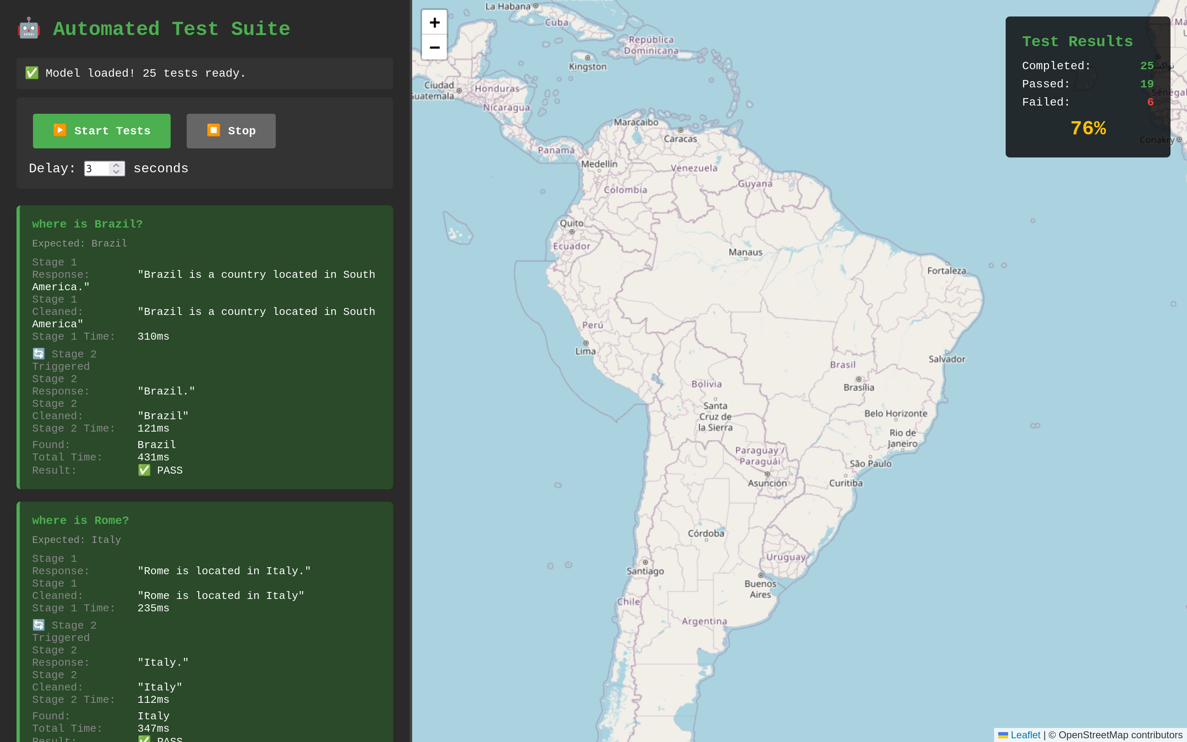Click the Delay seconds input field
This screenshot has width=1187, height=742.
pos(96,168)
